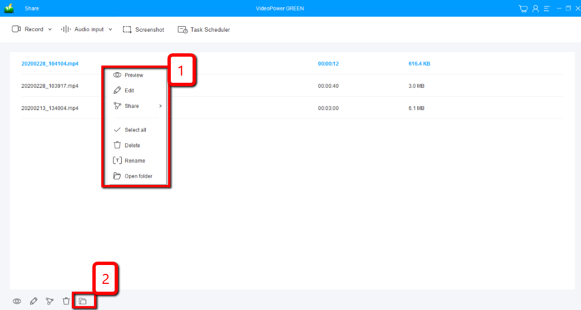The image size is (581, 310).
Task: Click the Share link in title bar
Action: coord(32,8)
